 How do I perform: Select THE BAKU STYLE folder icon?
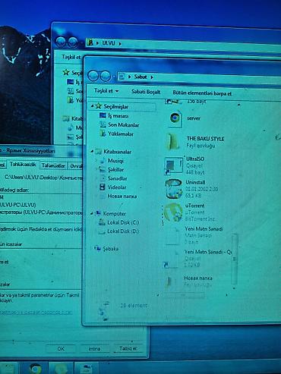click(x=173, y=142)
